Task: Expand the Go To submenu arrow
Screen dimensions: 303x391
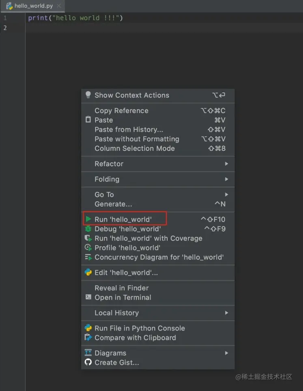Action: (x=226, y=195)
